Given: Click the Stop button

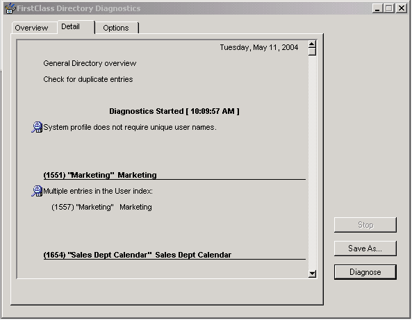Looking at the screenshot, I should pos(365,225).
